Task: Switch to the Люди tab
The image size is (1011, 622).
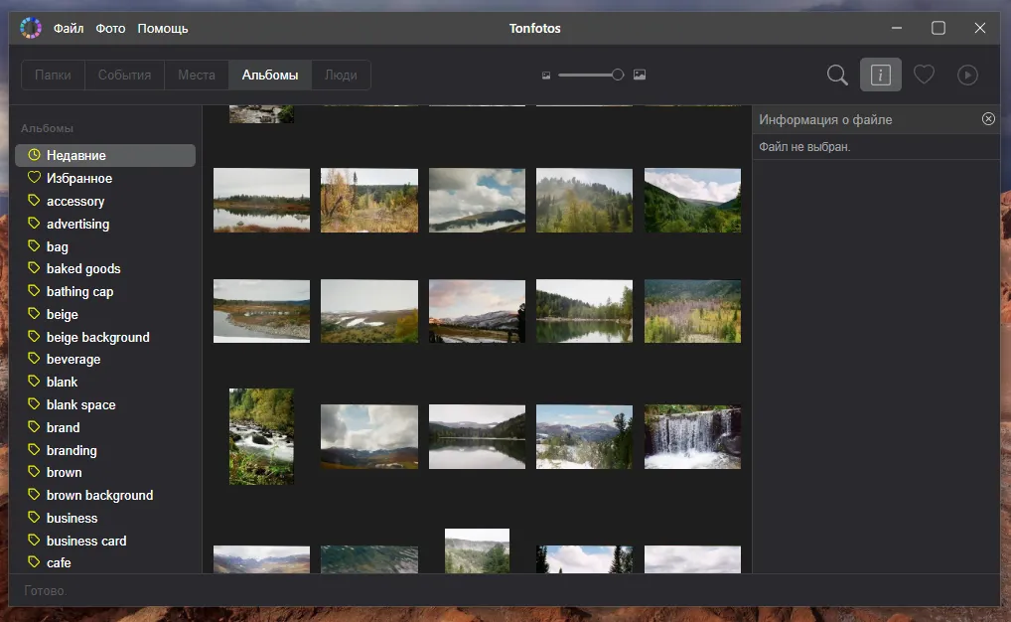Action: tap(341, 75)
